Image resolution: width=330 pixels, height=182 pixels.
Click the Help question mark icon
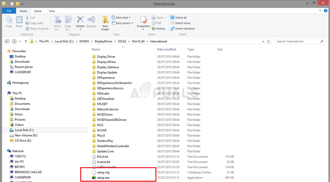pos(326,11)
